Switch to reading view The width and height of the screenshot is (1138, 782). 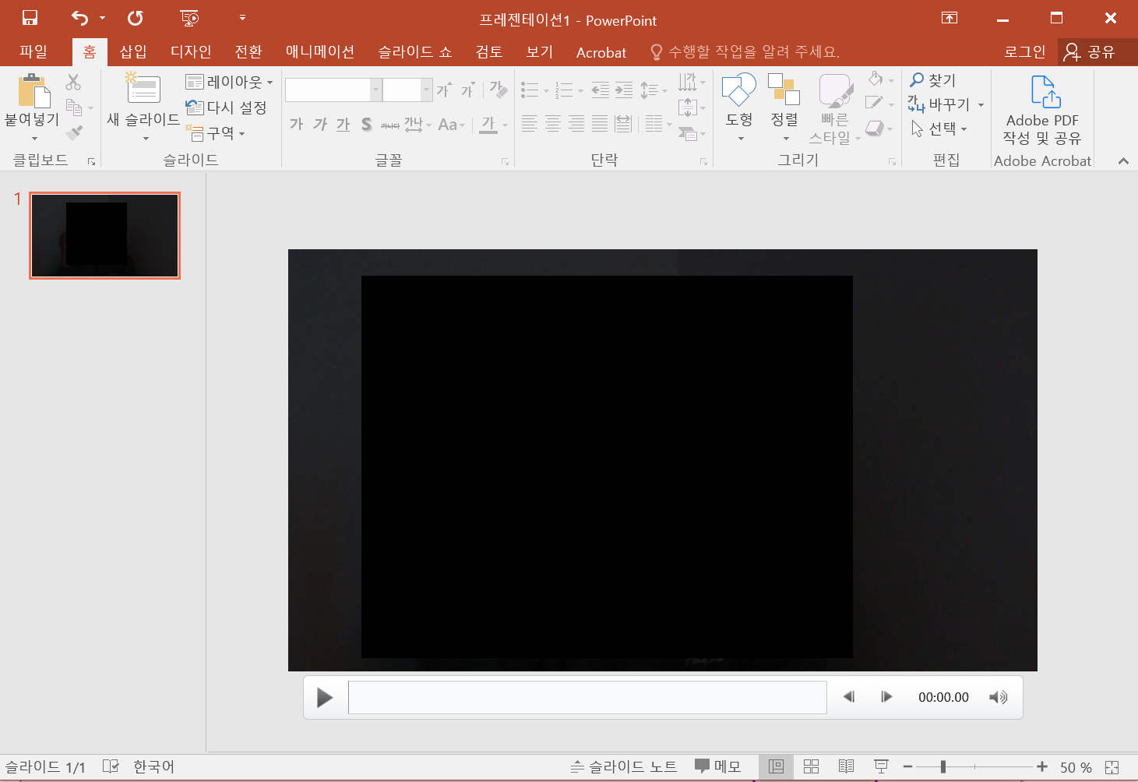click(x=846, y=766)
